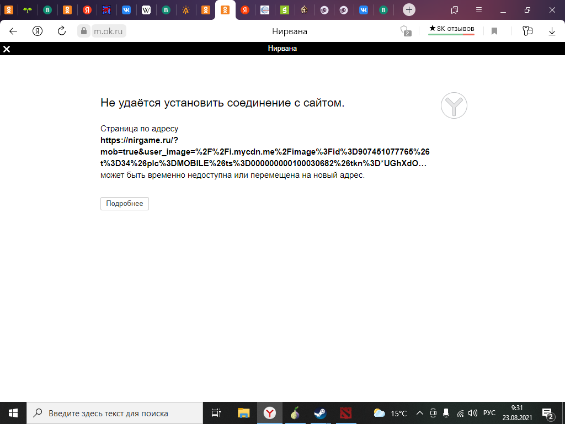Screen dimensions: 565x424
Task: Expand hidden system tray icons
Action: pyautogui.click(x=419, y=413)
